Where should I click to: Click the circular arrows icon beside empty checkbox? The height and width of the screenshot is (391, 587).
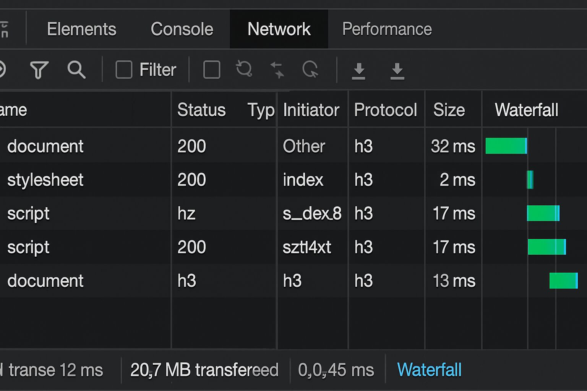(244, 69)
